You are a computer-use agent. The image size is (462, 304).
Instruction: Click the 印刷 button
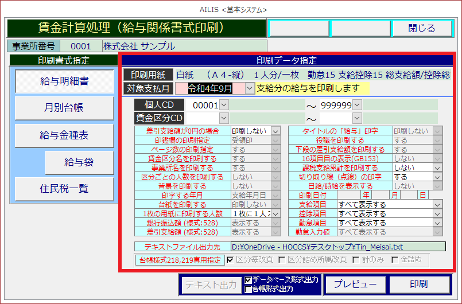pos(418,284)
